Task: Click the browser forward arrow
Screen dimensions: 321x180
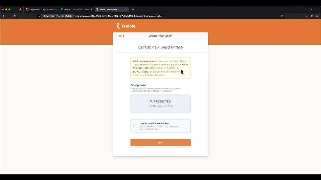Action: [10, 16]
